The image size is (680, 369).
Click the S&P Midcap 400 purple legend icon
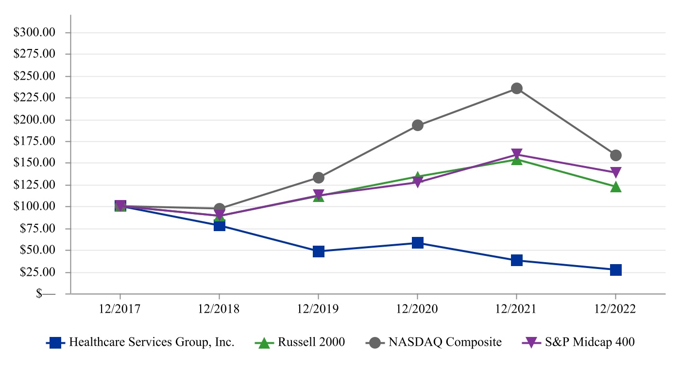531,343
